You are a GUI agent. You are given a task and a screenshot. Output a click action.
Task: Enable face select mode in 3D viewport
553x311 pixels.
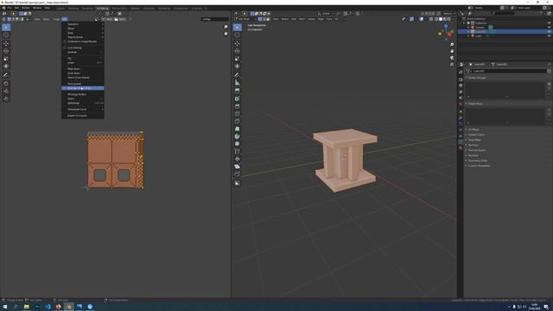coord(268,19)
